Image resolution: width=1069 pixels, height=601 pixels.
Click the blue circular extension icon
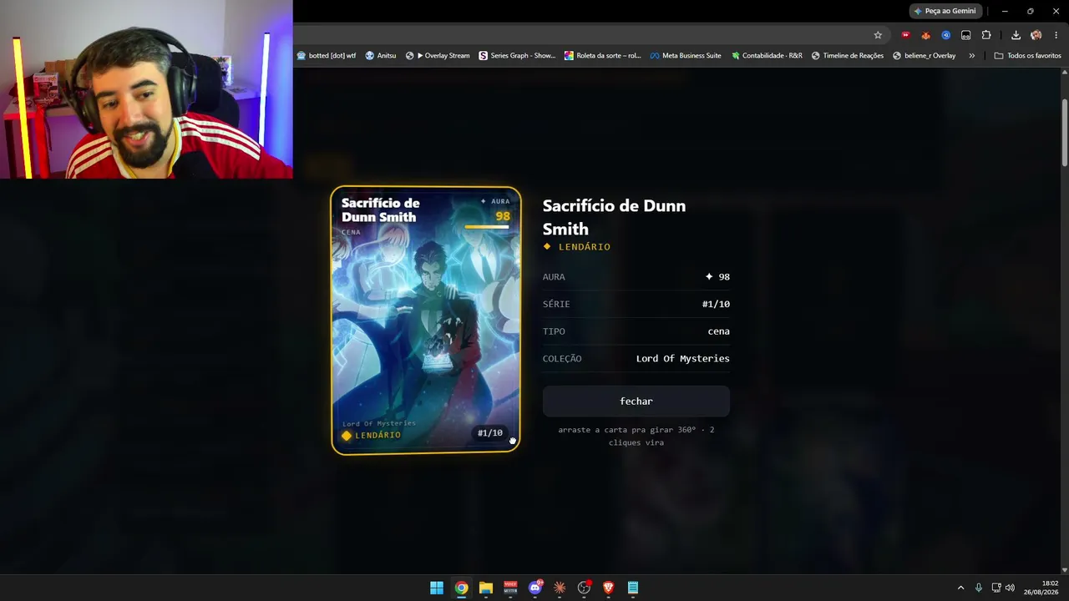pyautogui.click(x=945, y=35)
